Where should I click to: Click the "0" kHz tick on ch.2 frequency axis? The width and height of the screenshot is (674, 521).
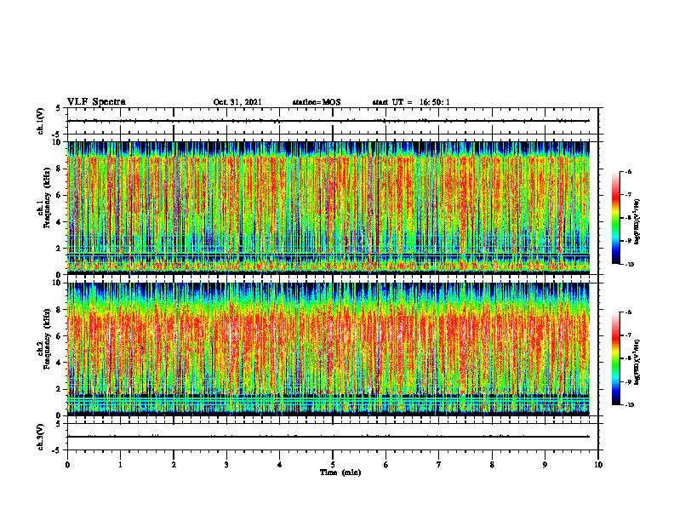point(60,415)
